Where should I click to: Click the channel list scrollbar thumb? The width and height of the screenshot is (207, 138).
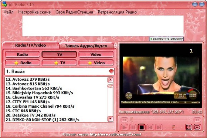(x=111, y=86)
